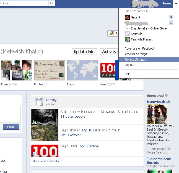Click inside the status text box
The height and width of the screenshot is (173, 179).
tap(10, 114)
